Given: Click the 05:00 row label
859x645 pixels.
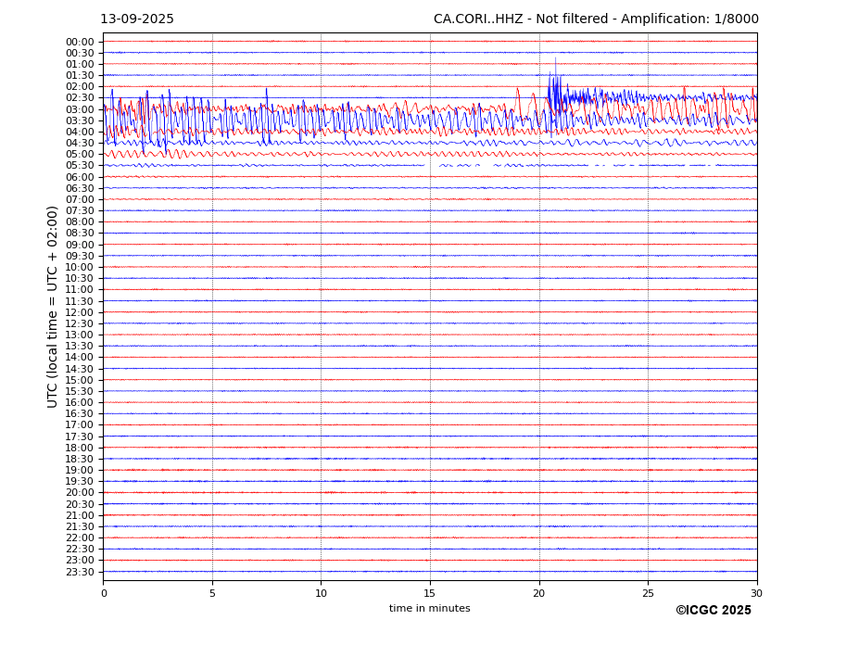Looking at the screenshot, I should coord(80,155).
